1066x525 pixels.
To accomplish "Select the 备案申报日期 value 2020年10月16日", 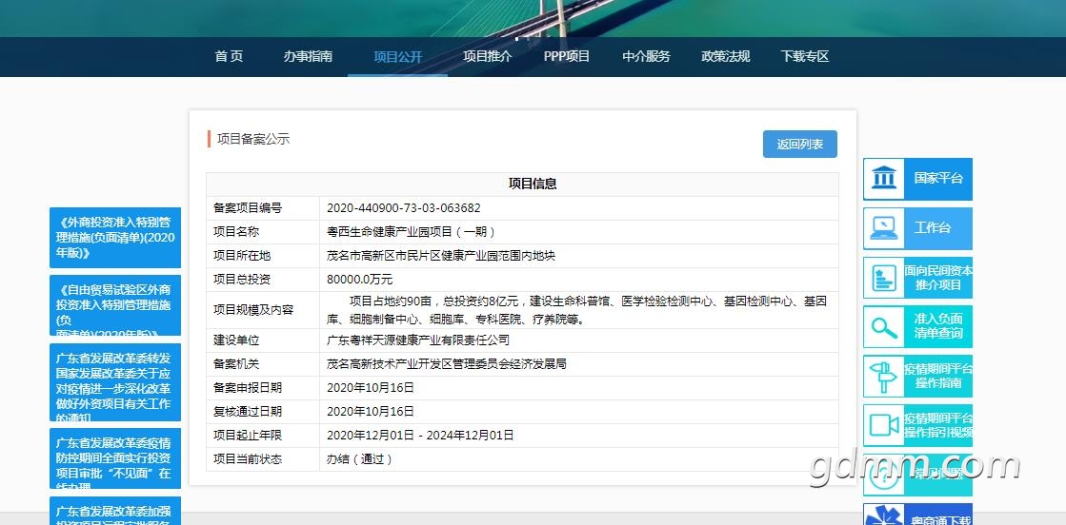I will pyautogui.click(x=371, y=388).
